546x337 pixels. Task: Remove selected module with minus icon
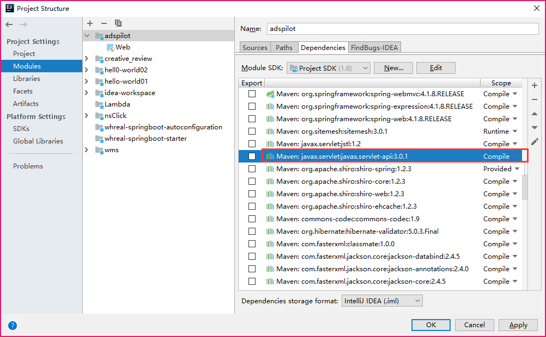[x=104, y=23]
